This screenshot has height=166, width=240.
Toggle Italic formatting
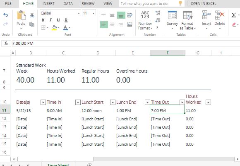(50, 20)
